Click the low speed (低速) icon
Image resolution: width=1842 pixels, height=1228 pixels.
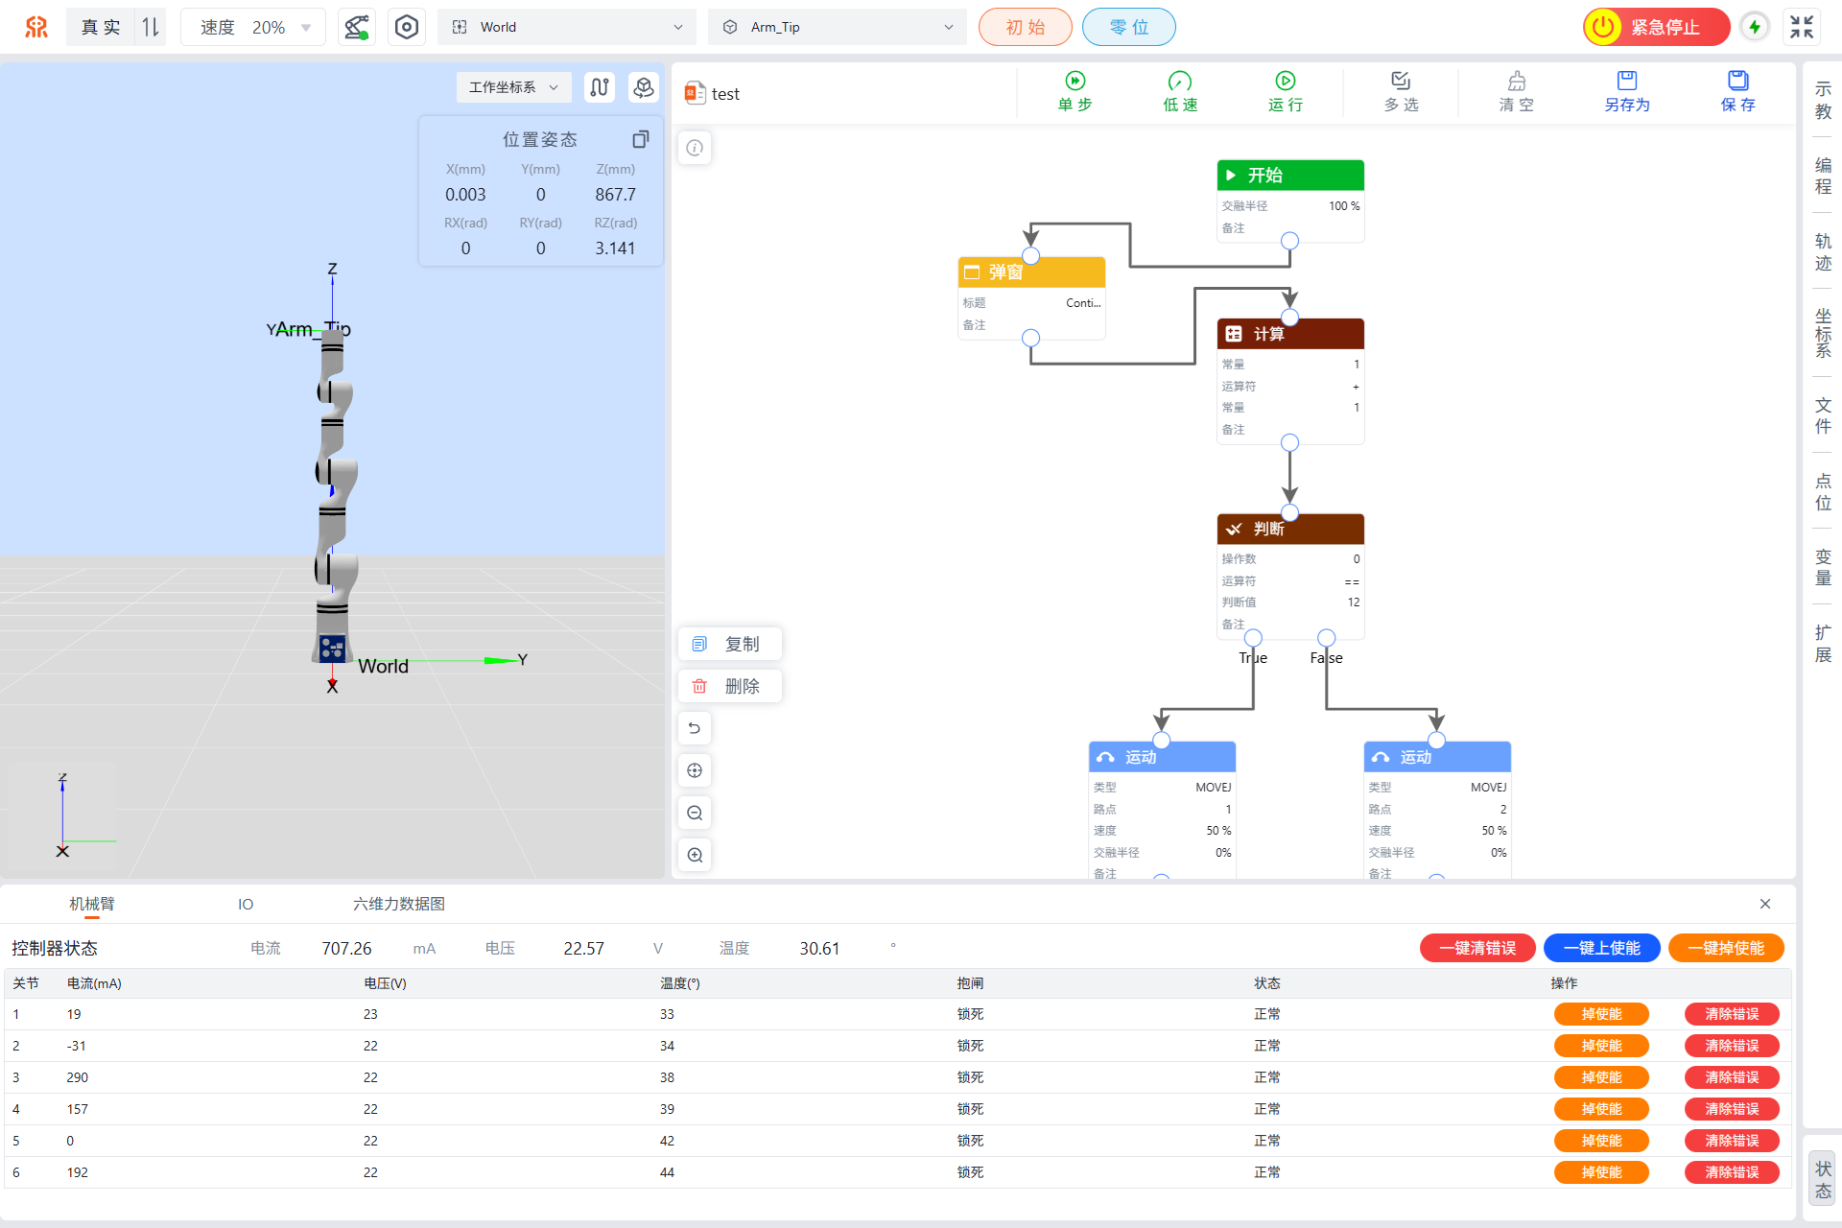[x=1179, y=82]
